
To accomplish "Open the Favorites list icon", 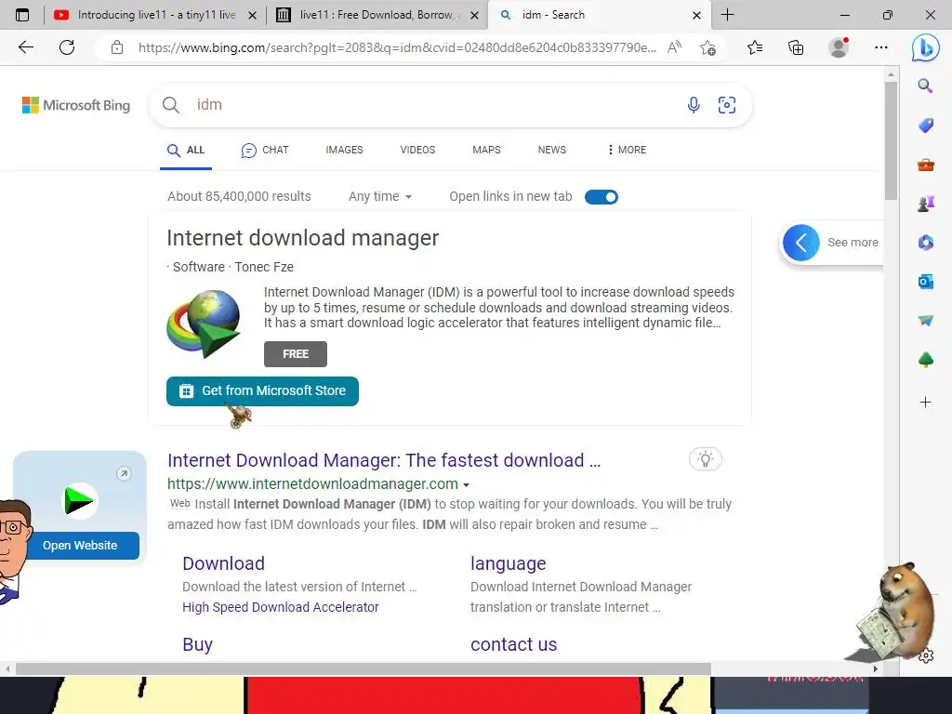I will (755, 47).
